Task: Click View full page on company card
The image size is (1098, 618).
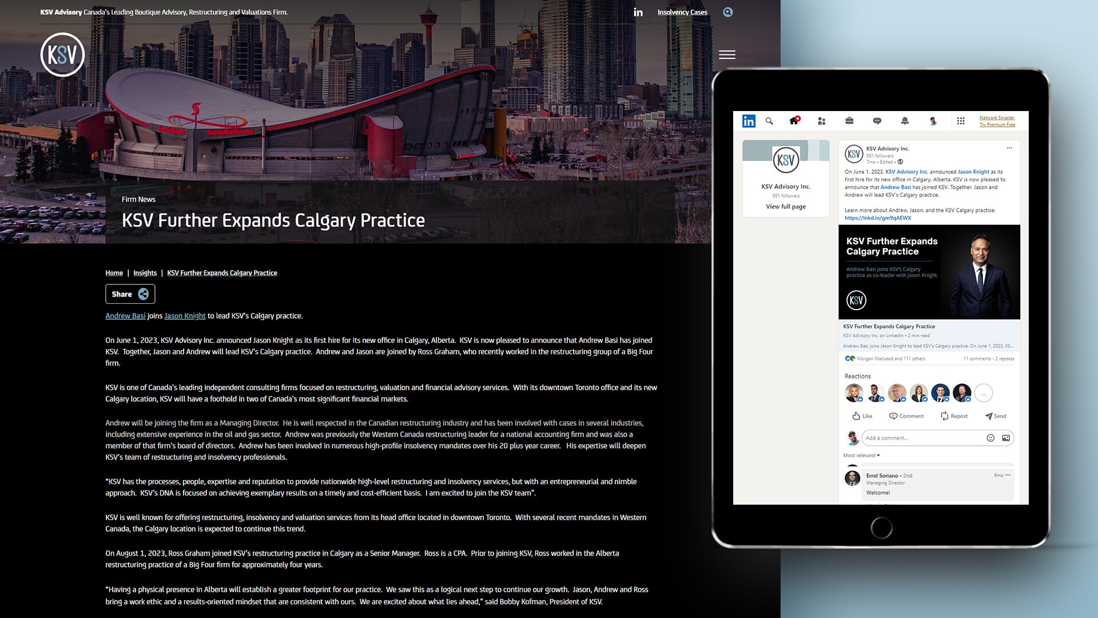Action: (786, 207)
